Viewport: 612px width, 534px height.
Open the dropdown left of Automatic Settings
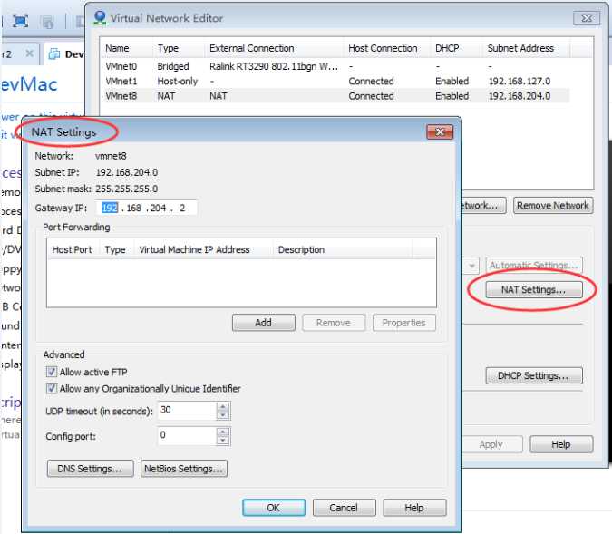[471, 266]
